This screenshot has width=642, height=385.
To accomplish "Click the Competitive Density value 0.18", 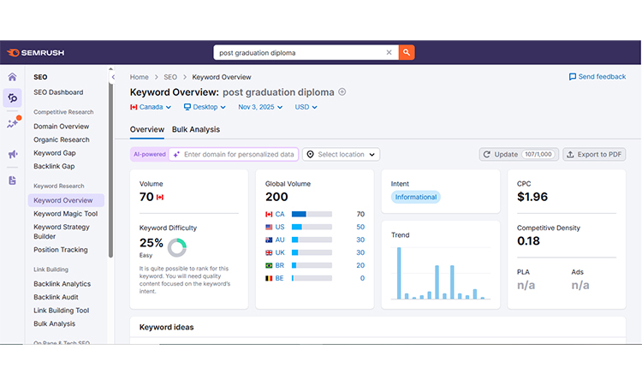I will (528, 241).
